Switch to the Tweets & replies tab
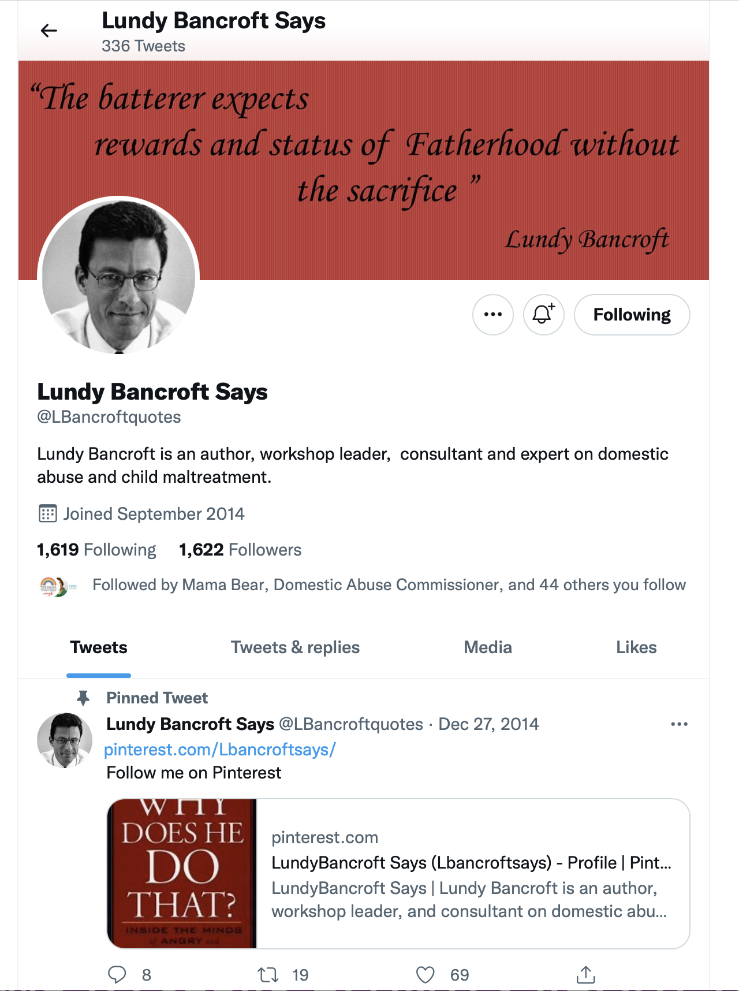The width and height of the screenshot is (739, 991). (x=295, y=647)
